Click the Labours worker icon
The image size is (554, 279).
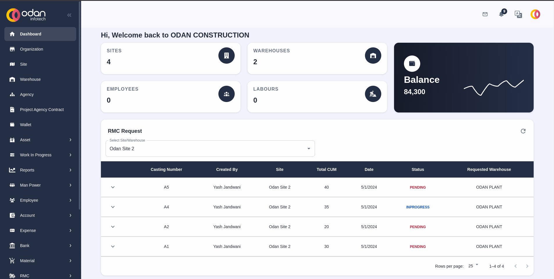373,94
